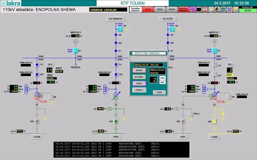This screenshot has height=160, width=257.
Task: Lower tap position with NIŽE
Action: pyautogui.click(x=162, y=82)
